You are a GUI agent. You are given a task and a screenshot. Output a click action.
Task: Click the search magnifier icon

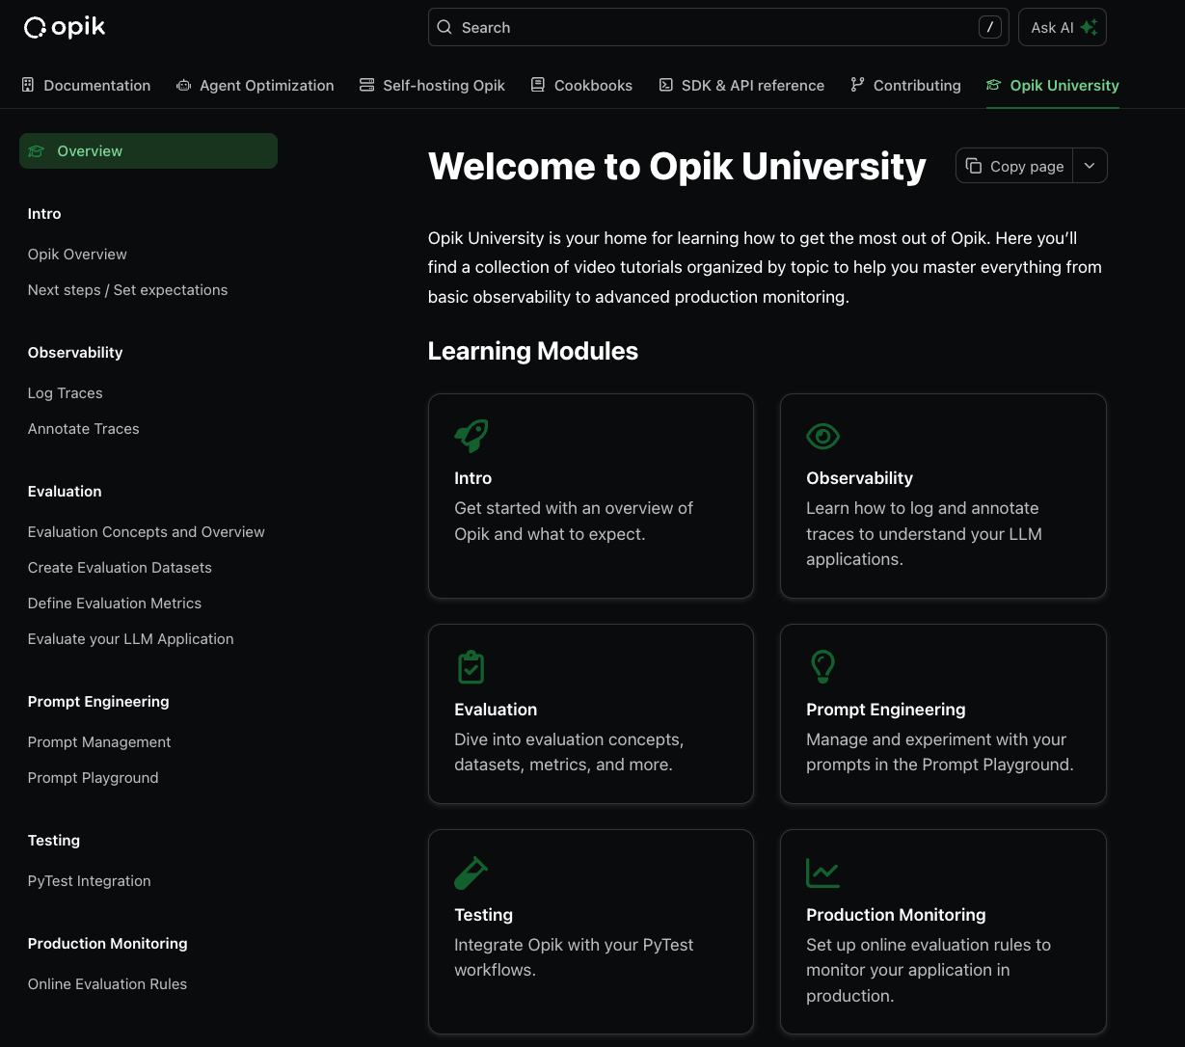444,27
